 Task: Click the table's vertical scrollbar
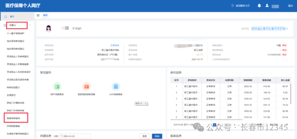click(291, 94)
